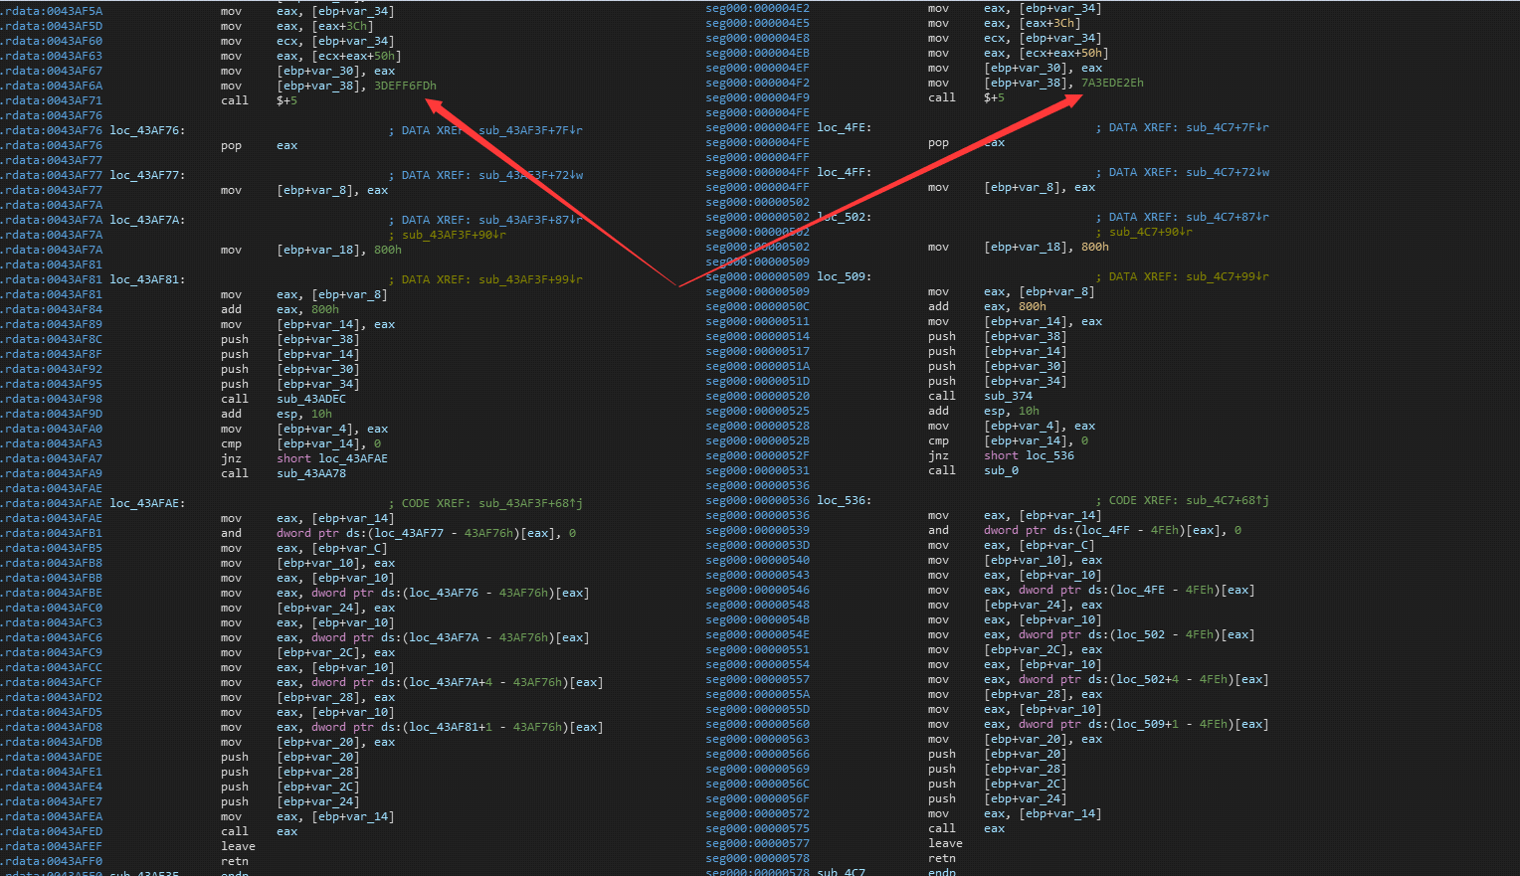Open code xref sub_4C7+68
This screenshot has width=1520, height=876.
1227,500
